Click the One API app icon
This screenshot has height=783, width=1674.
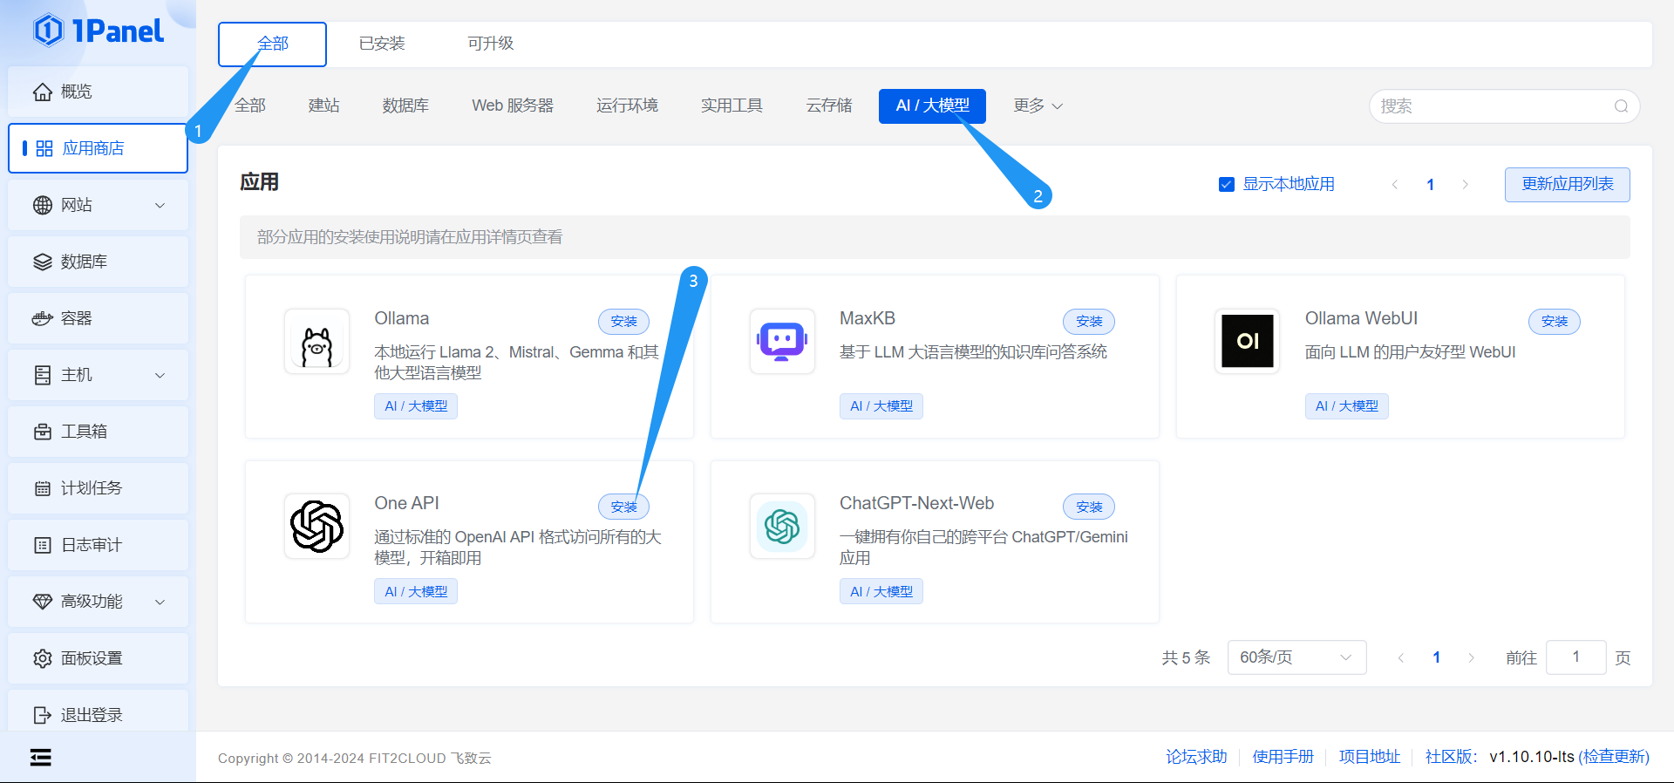(x=316, y=526)
